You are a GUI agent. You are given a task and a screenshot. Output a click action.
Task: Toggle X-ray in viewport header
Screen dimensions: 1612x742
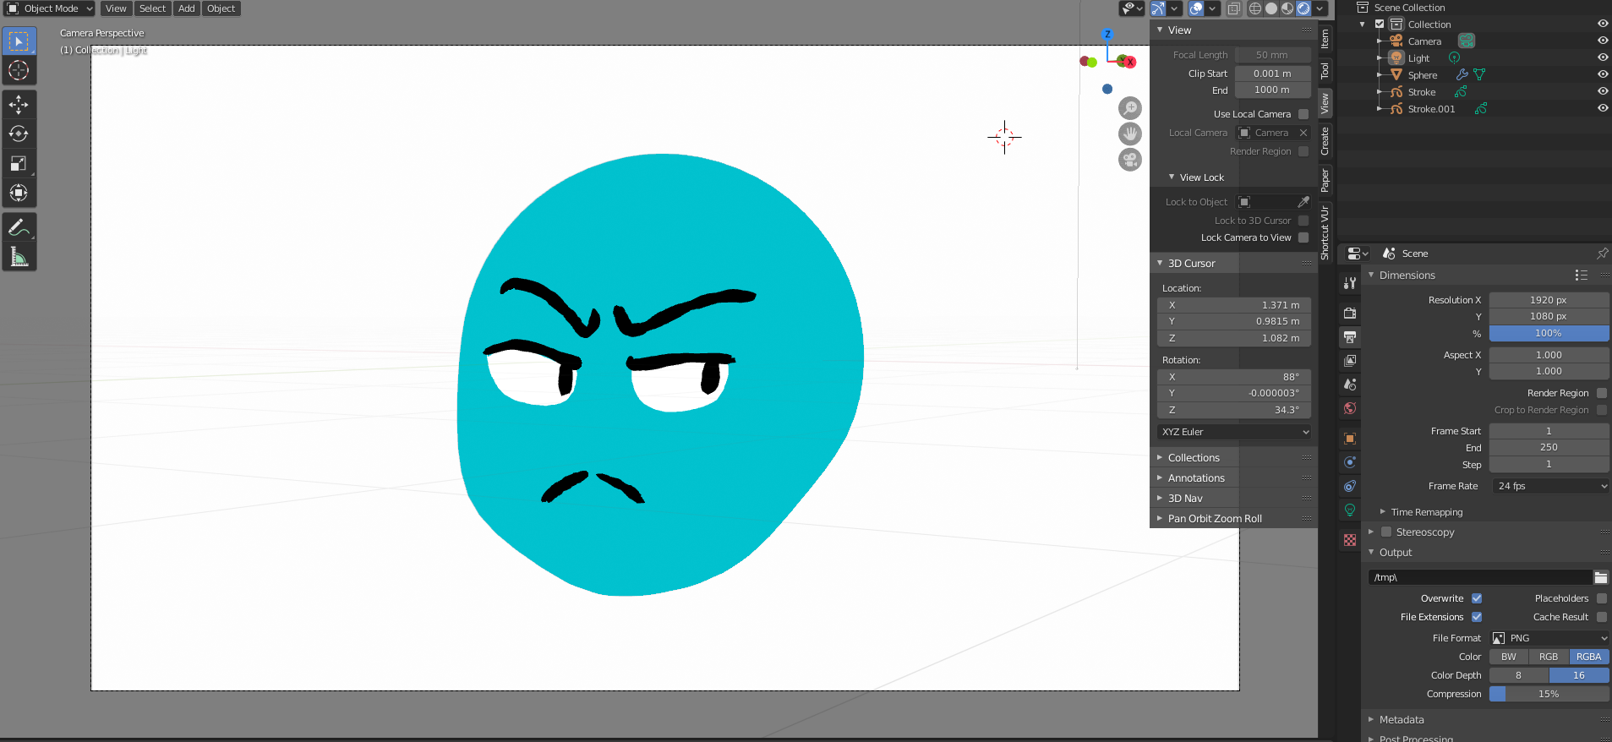pyautogui.click(x=1234, y=8)
